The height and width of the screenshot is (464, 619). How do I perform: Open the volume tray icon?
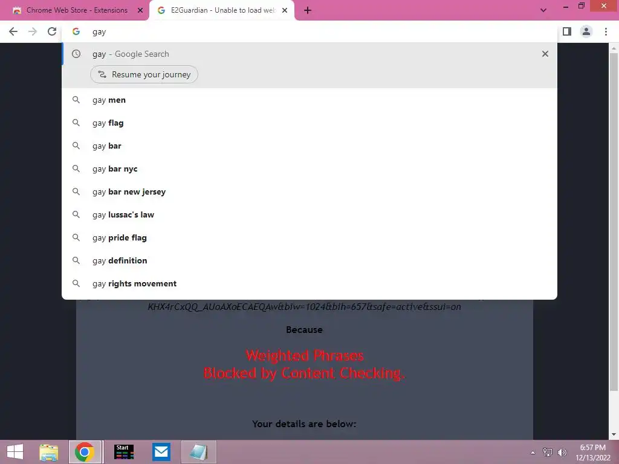562,452
